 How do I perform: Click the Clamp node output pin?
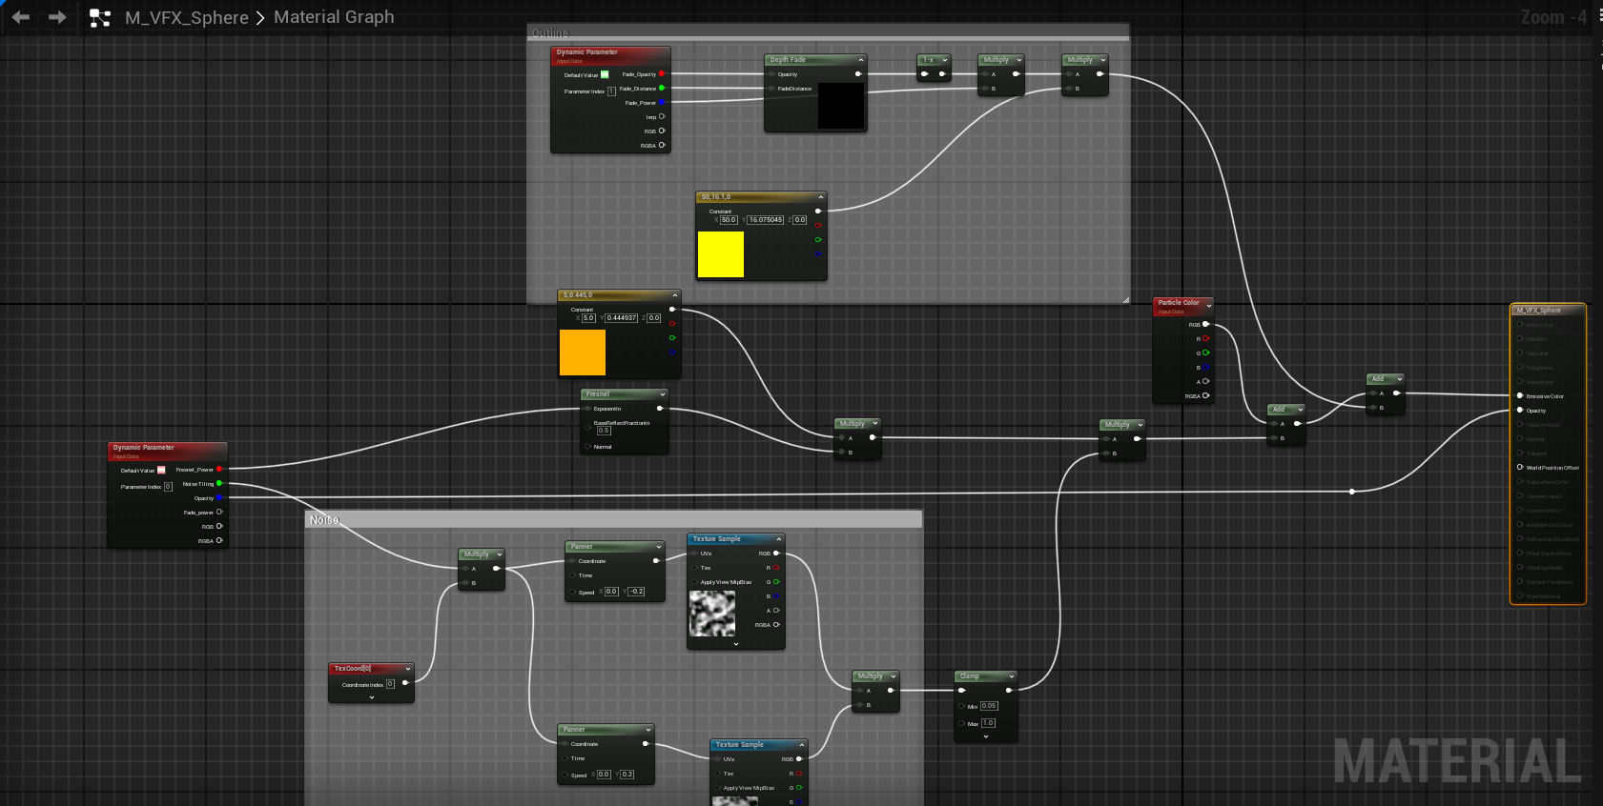(x=1009, y=690)
